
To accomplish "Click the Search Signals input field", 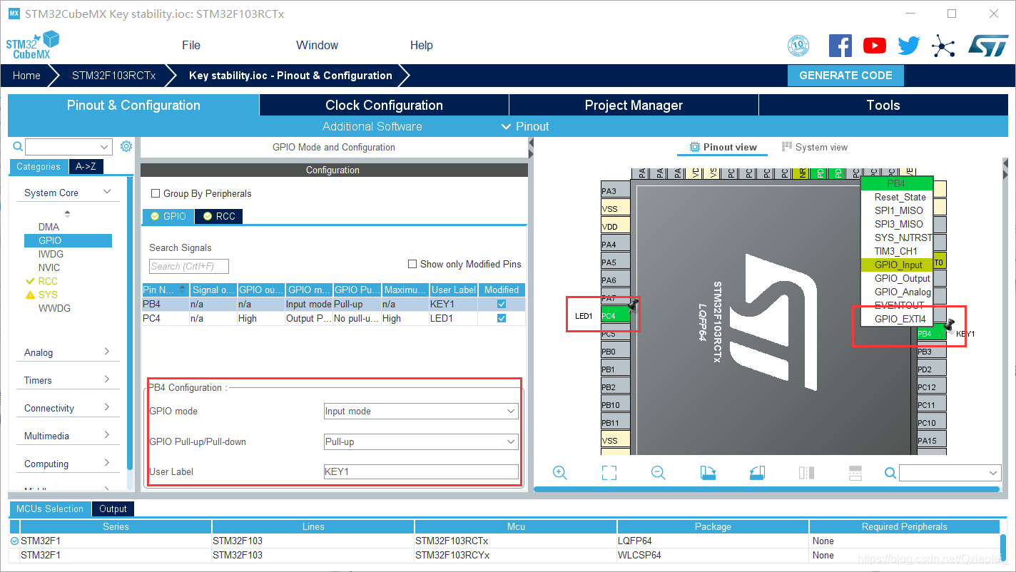I will [189, 266].
